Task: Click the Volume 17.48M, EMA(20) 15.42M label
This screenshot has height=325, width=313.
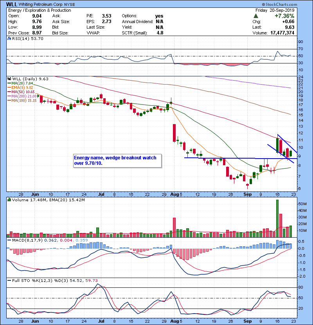Action: (x=48, y=200)
